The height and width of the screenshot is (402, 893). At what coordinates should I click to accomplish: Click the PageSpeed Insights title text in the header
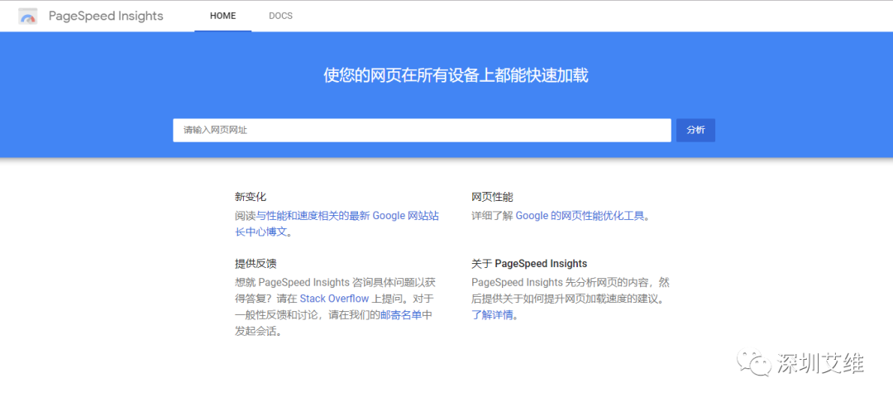tap(106, 16)
